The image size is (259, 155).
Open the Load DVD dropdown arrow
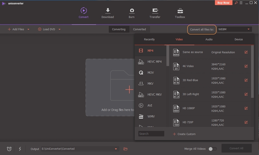pos(59,30)
